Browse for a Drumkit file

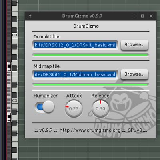click(134, 45)
